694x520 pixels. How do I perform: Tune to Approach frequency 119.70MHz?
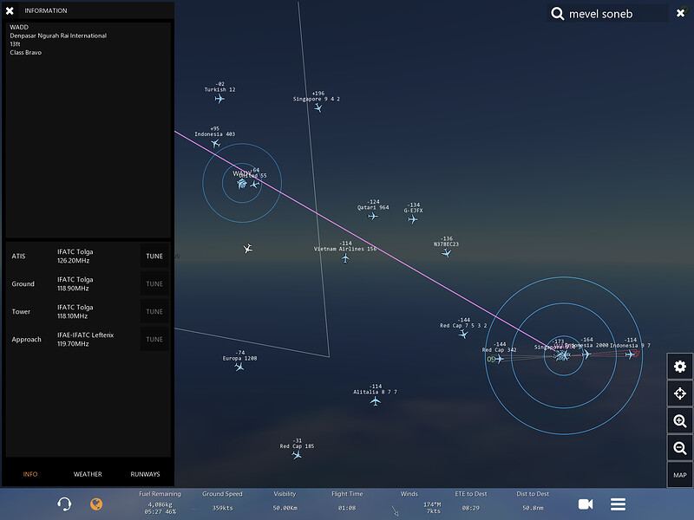(x=154, y=340)
